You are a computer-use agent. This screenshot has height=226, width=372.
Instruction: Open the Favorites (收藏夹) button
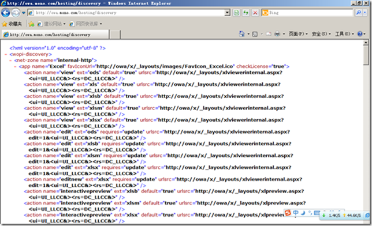(x=12, y=24)
